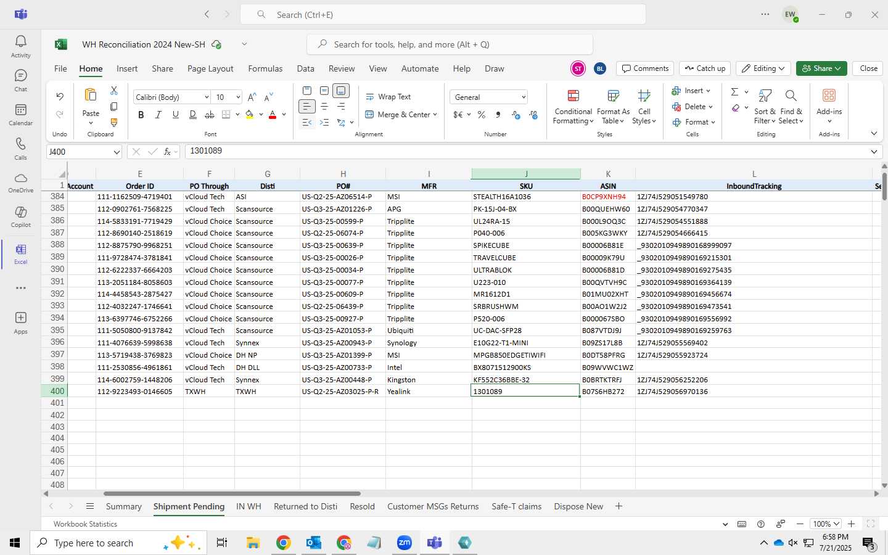888x555 pixels.
Task: Open Find & Select menu
Action: coord(791,107)
